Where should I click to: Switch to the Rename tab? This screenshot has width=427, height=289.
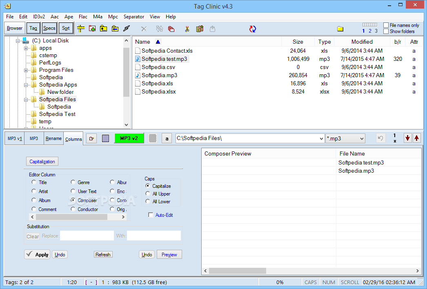(x=53, y=138)
